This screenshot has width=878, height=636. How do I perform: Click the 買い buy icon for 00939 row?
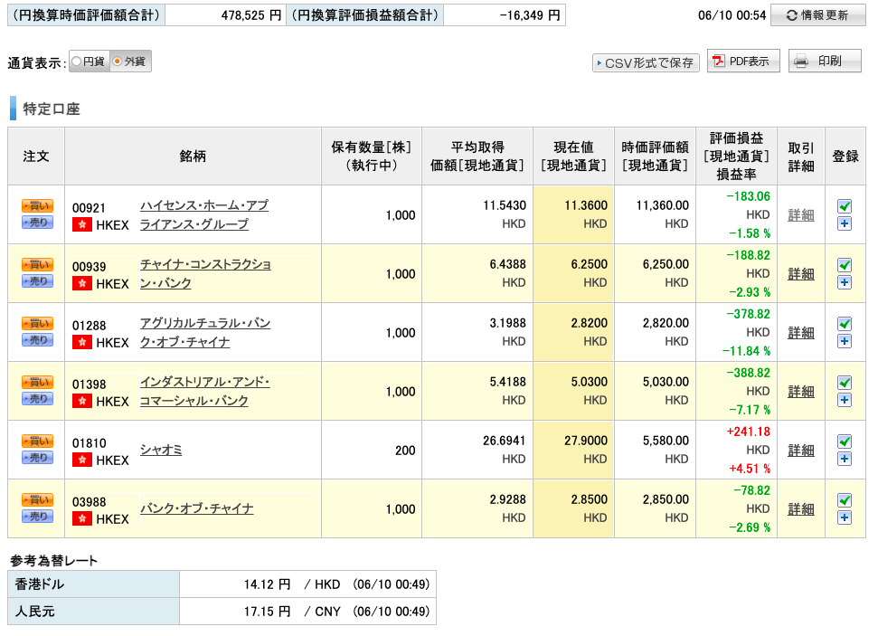pos(37,264)
